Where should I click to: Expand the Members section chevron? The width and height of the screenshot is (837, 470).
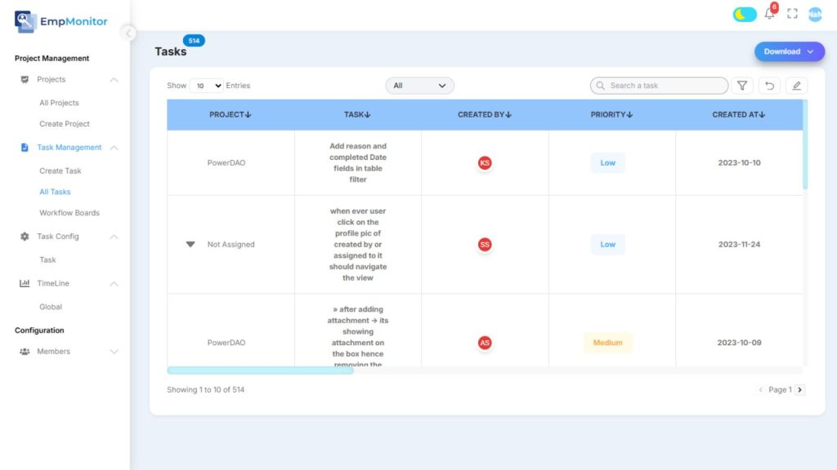click(x=114, y=352)
